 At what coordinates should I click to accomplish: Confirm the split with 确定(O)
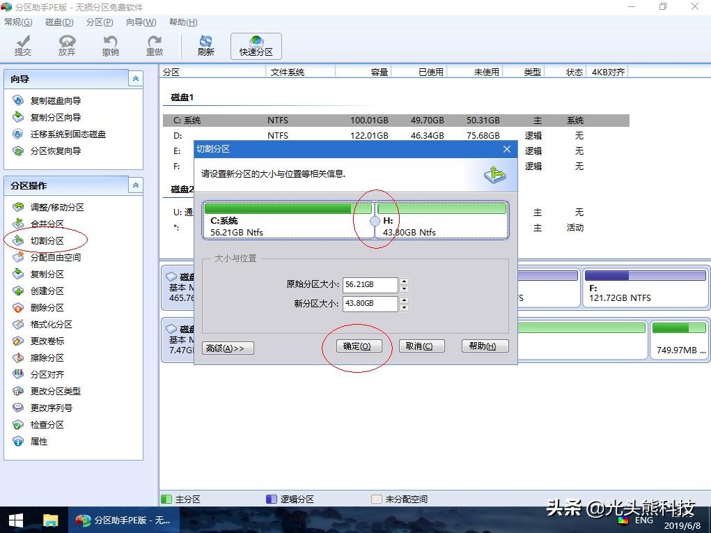[358, 346]
